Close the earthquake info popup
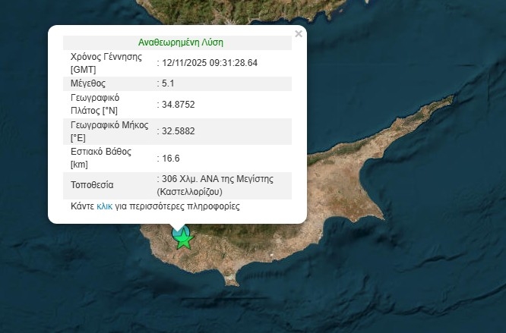Image resolution: width=506 pixels, height=333 pixels. (299, 33)
